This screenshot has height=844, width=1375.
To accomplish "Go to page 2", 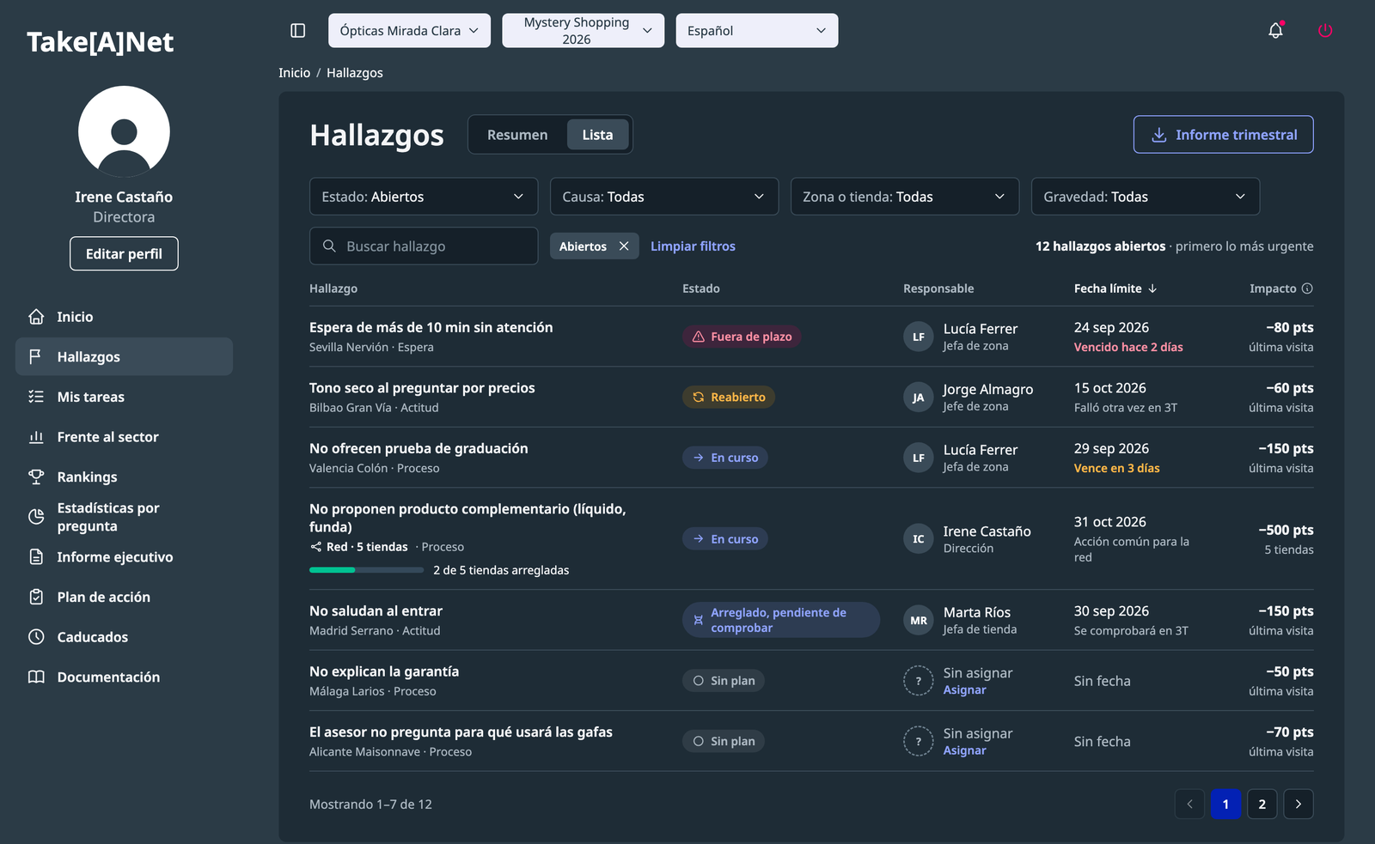I will tap(1262, 805).
